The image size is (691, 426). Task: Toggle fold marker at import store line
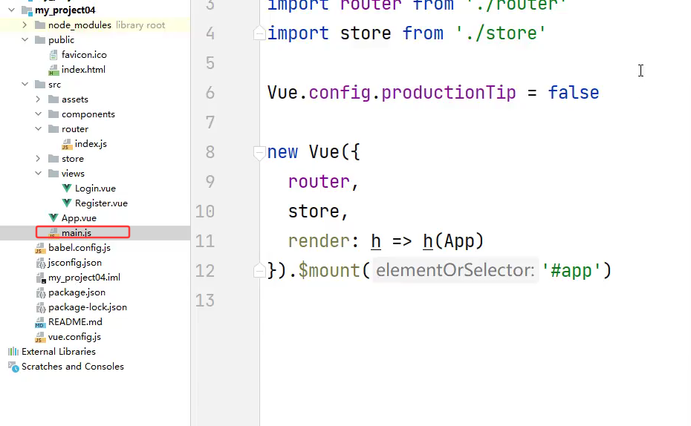pos(259,33)
